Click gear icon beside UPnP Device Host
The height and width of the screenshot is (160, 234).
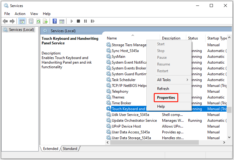(109, 126)
